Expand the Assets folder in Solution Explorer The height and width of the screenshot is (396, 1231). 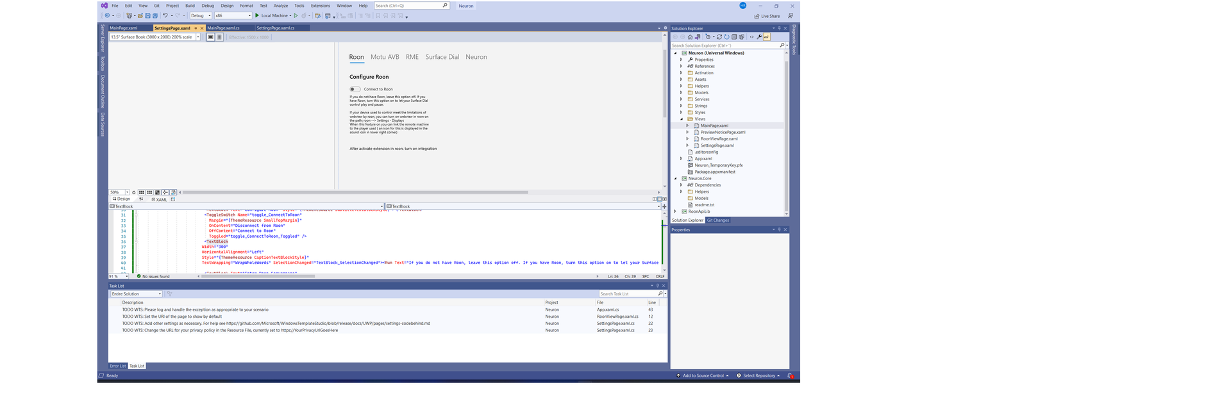point(682,79)
